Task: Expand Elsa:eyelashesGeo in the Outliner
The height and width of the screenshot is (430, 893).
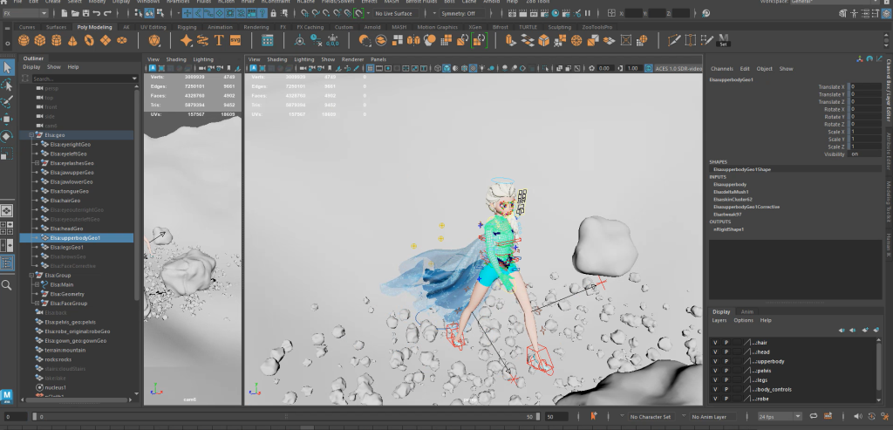Action: pyautogui.click(x=37, y=163)
